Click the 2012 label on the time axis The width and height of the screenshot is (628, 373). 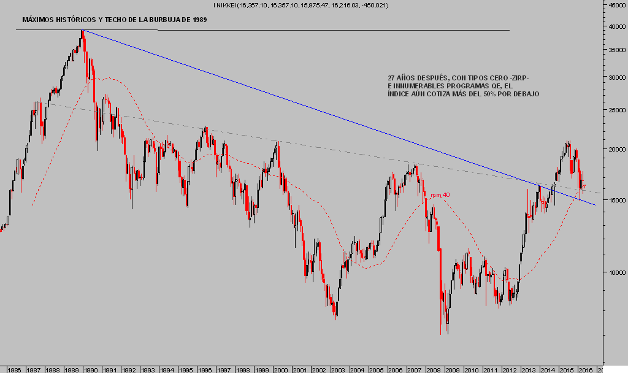(x=509, y=370)
